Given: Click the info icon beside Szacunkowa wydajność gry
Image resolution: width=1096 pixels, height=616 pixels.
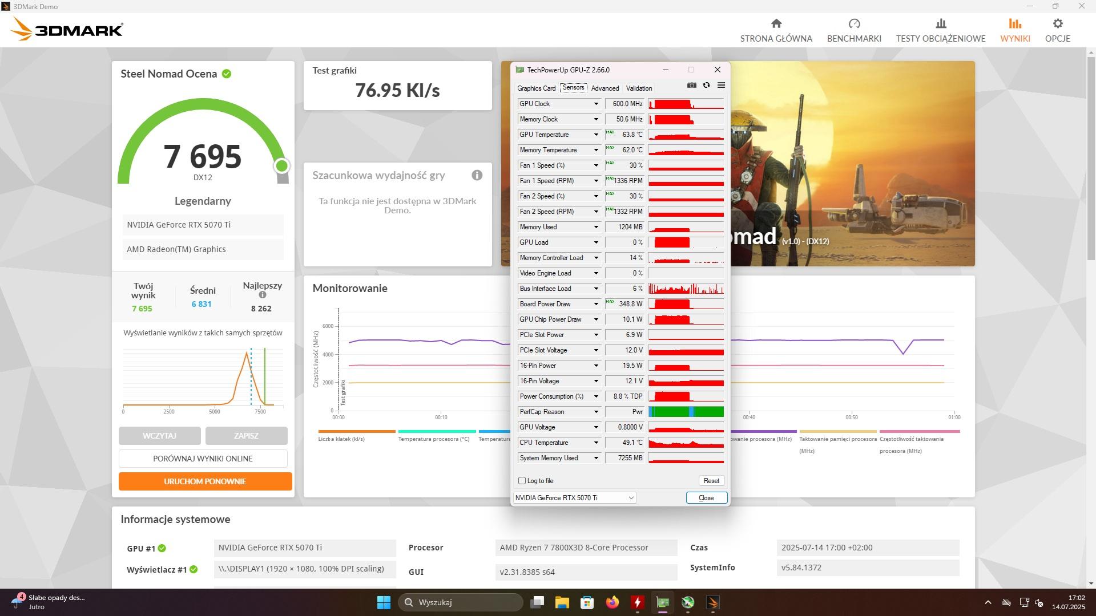Looking at the screenshot, I should coord(477,175).
